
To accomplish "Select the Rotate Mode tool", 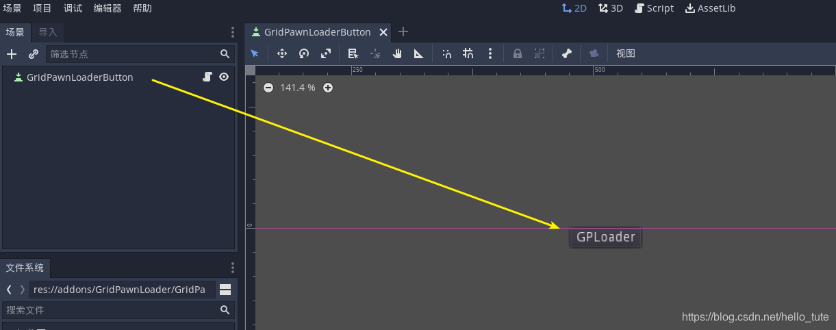I will (x=303, y=53).
